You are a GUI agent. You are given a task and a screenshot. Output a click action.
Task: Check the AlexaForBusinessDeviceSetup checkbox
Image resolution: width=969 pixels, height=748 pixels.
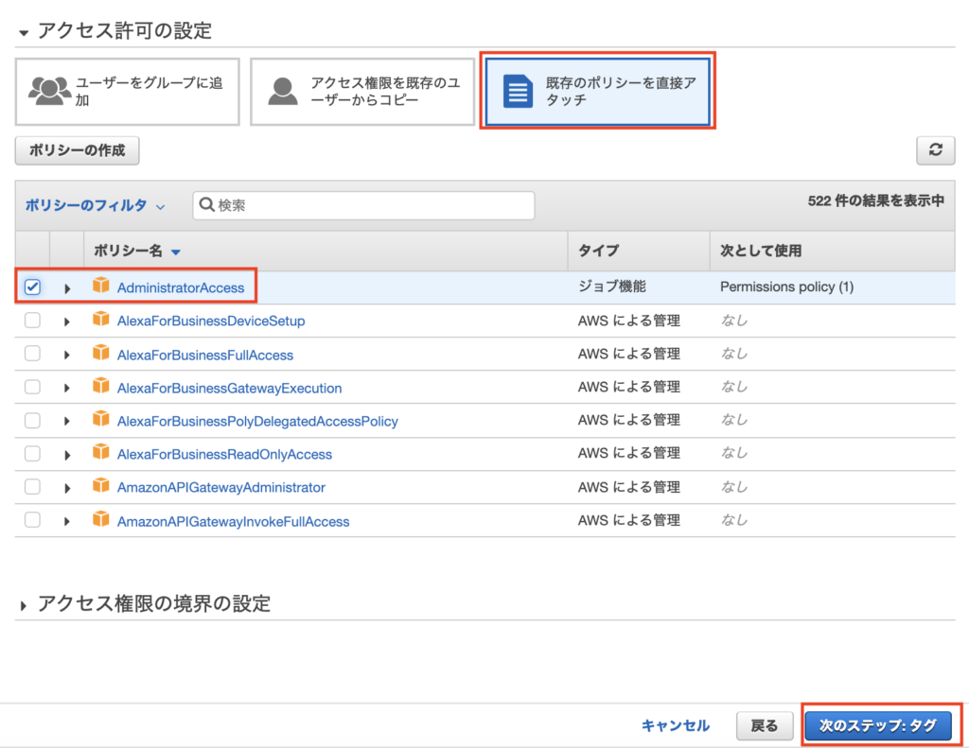(32, 321)
